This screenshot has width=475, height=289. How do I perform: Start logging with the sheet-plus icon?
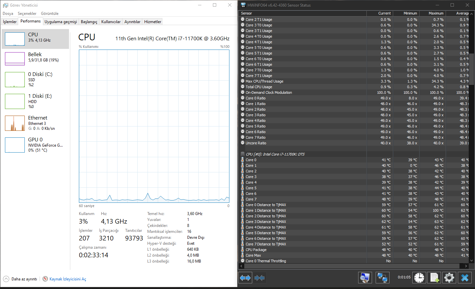click(434, 278)
